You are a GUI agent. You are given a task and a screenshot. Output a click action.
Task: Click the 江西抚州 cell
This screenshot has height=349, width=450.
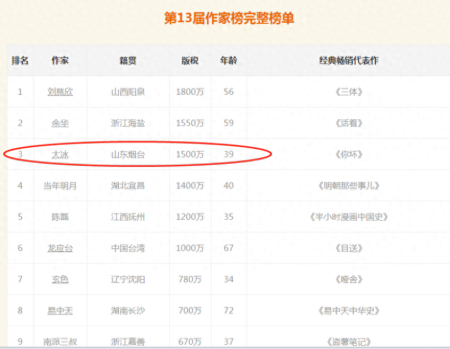(128, 217)
